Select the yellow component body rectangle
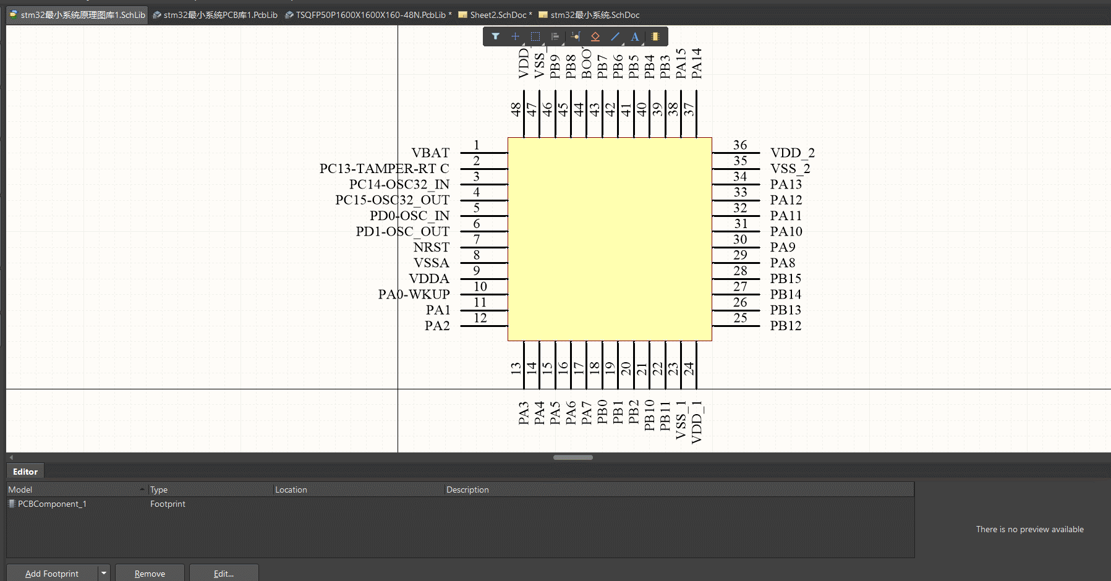 coord(610,239)
